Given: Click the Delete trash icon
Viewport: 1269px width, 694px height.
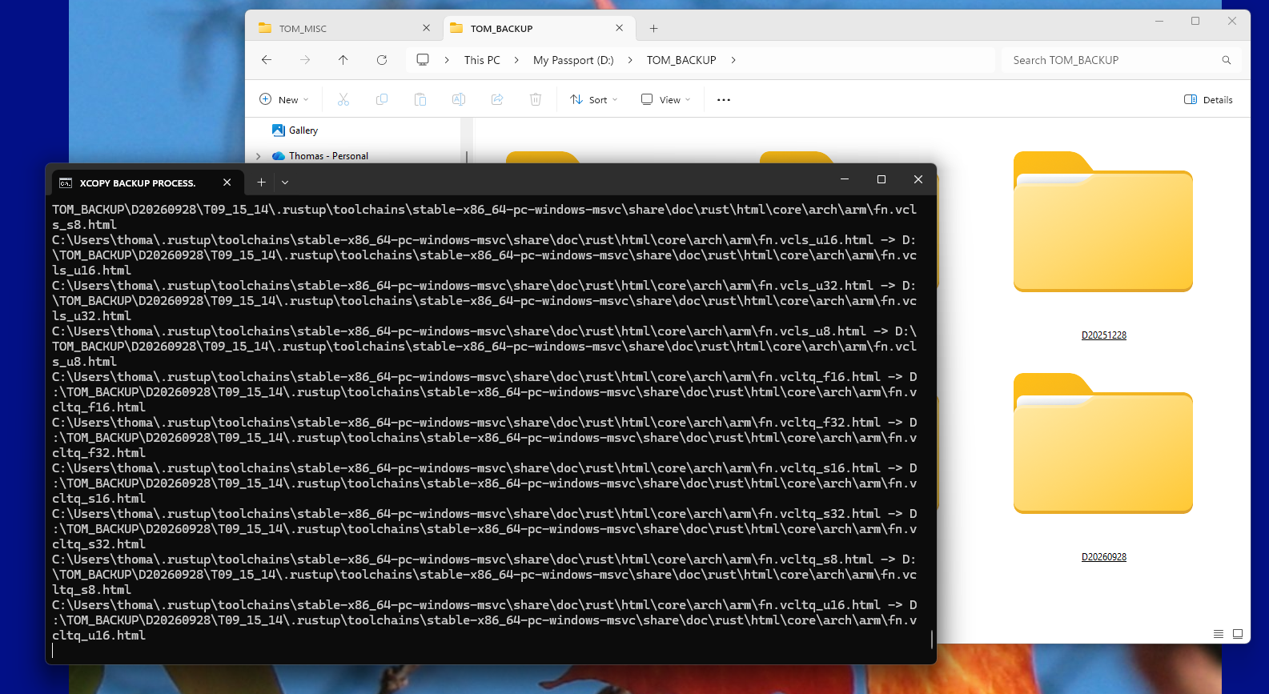Looking at the screenshot, I should 536,100.
